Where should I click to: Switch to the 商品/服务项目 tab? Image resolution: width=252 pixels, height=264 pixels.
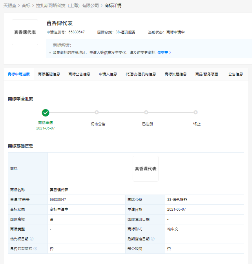click(207, 74)
